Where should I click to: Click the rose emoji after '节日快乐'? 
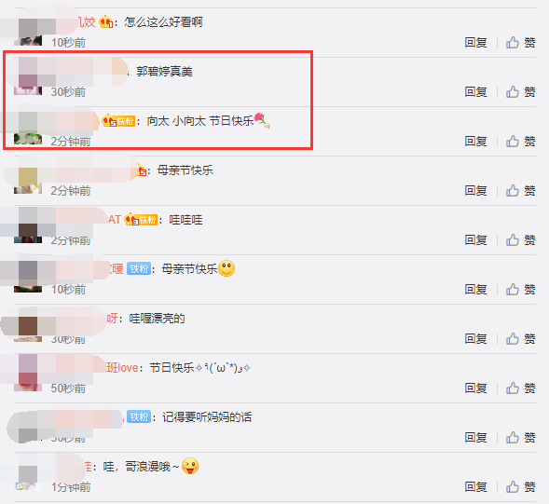[262, 120]
